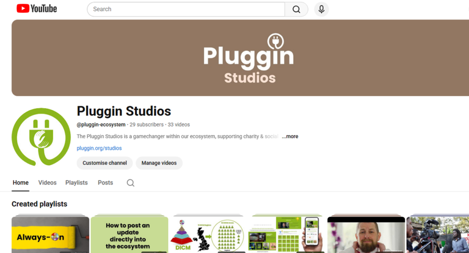Click the Customise channel button
This screenshot has height=253, width=469.
tap(104, 163)
